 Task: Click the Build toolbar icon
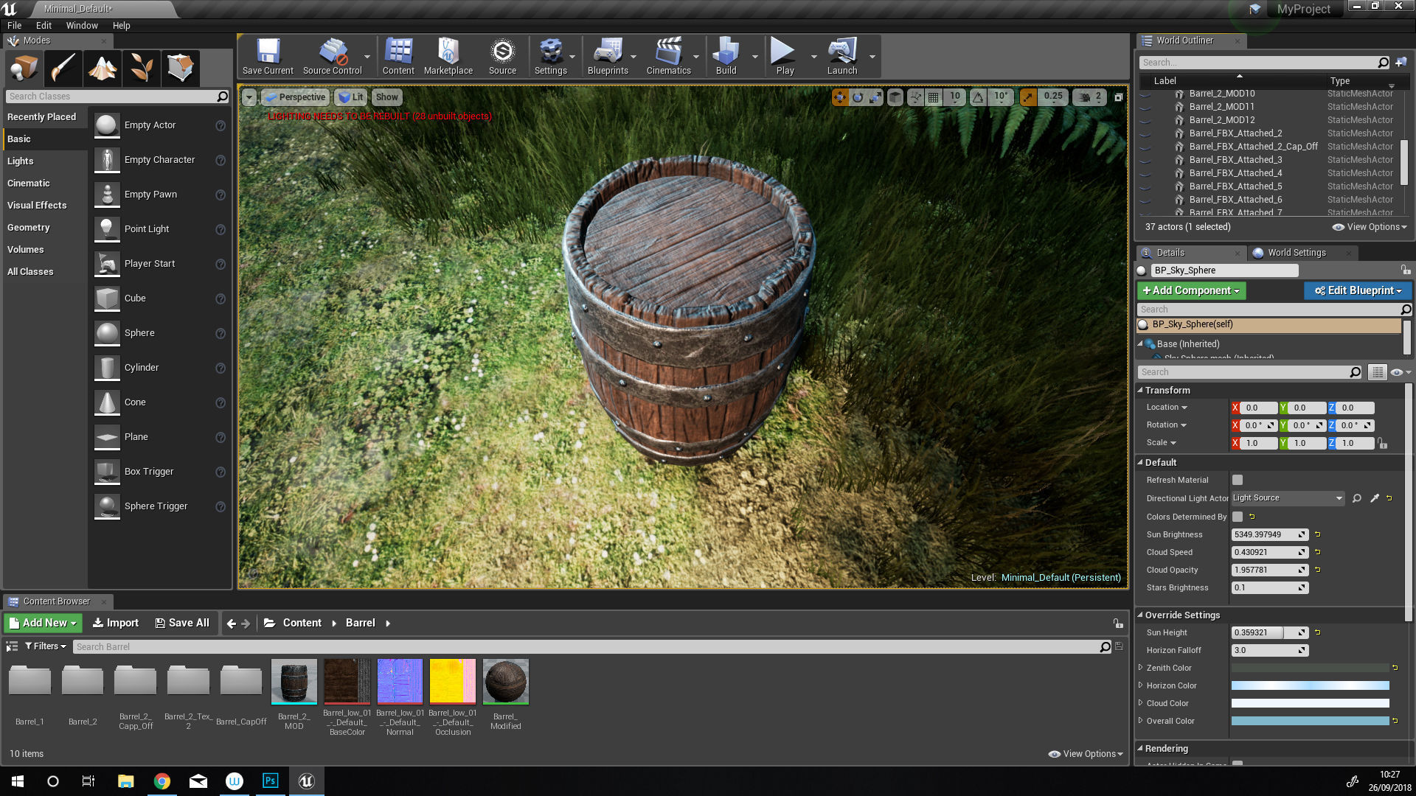pyautogui.click(x=726, y=57)
